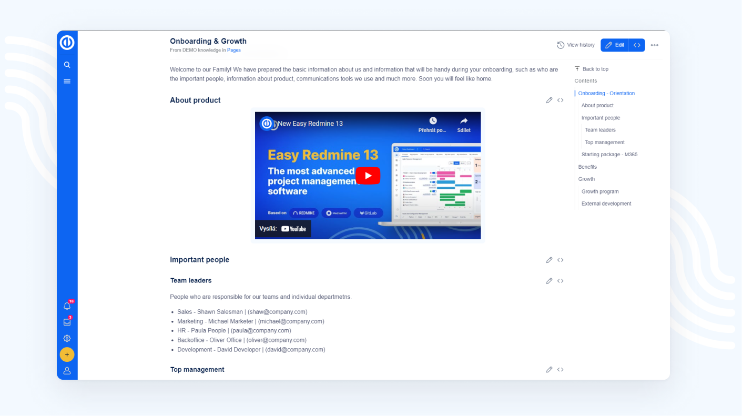Click the blue Edit button
742x416 pixels.
(x=615, y=45)
